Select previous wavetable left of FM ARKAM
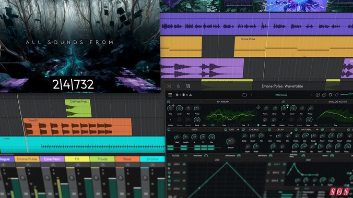Screen dimensions: 353x198 (201, 102)
